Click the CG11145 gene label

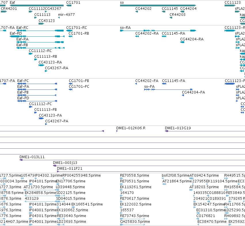[x=170, y=9]
